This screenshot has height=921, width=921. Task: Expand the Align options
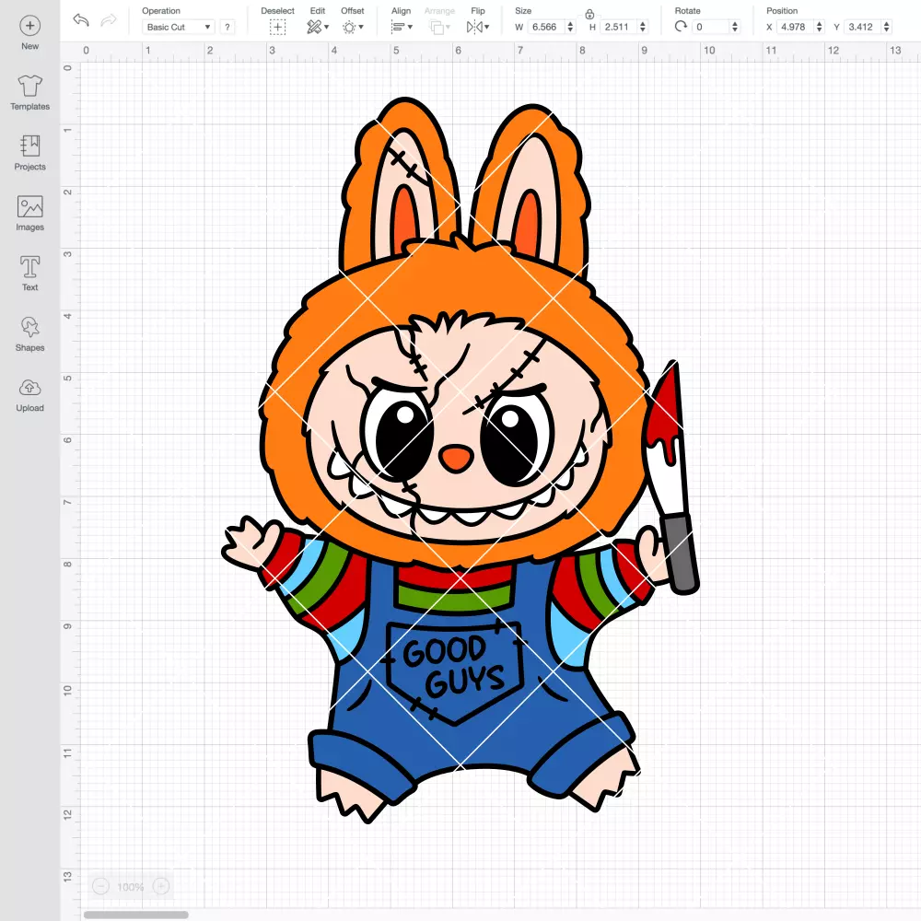402,27
